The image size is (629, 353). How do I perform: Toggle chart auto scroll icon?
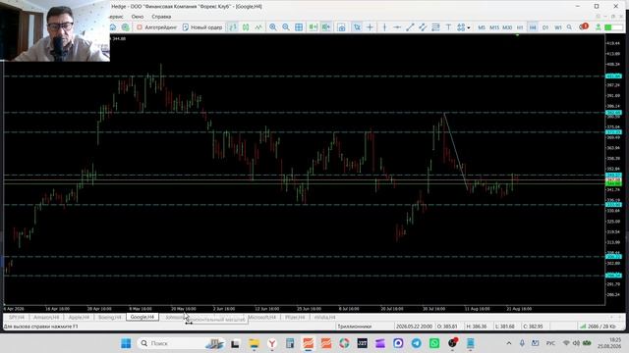coord(313,27)
